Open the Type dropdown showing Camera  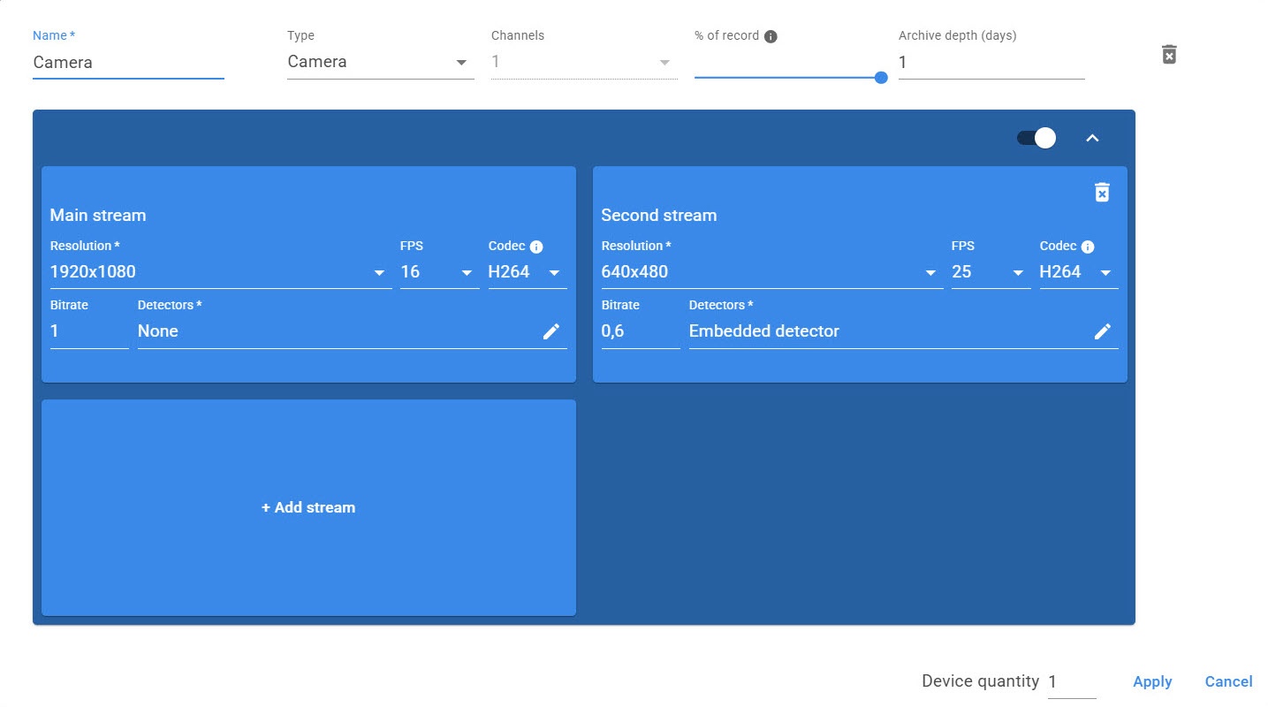[380, 63]
